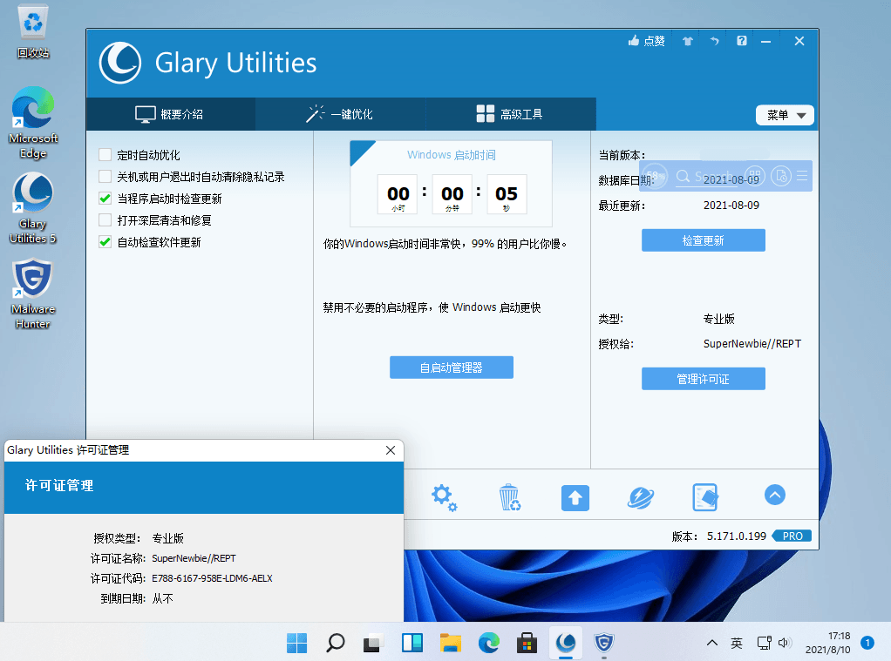This screenshot has height=661, width=891.
Task: Click the undo arrow icon in title bar
Action: [x=714, y=41]
